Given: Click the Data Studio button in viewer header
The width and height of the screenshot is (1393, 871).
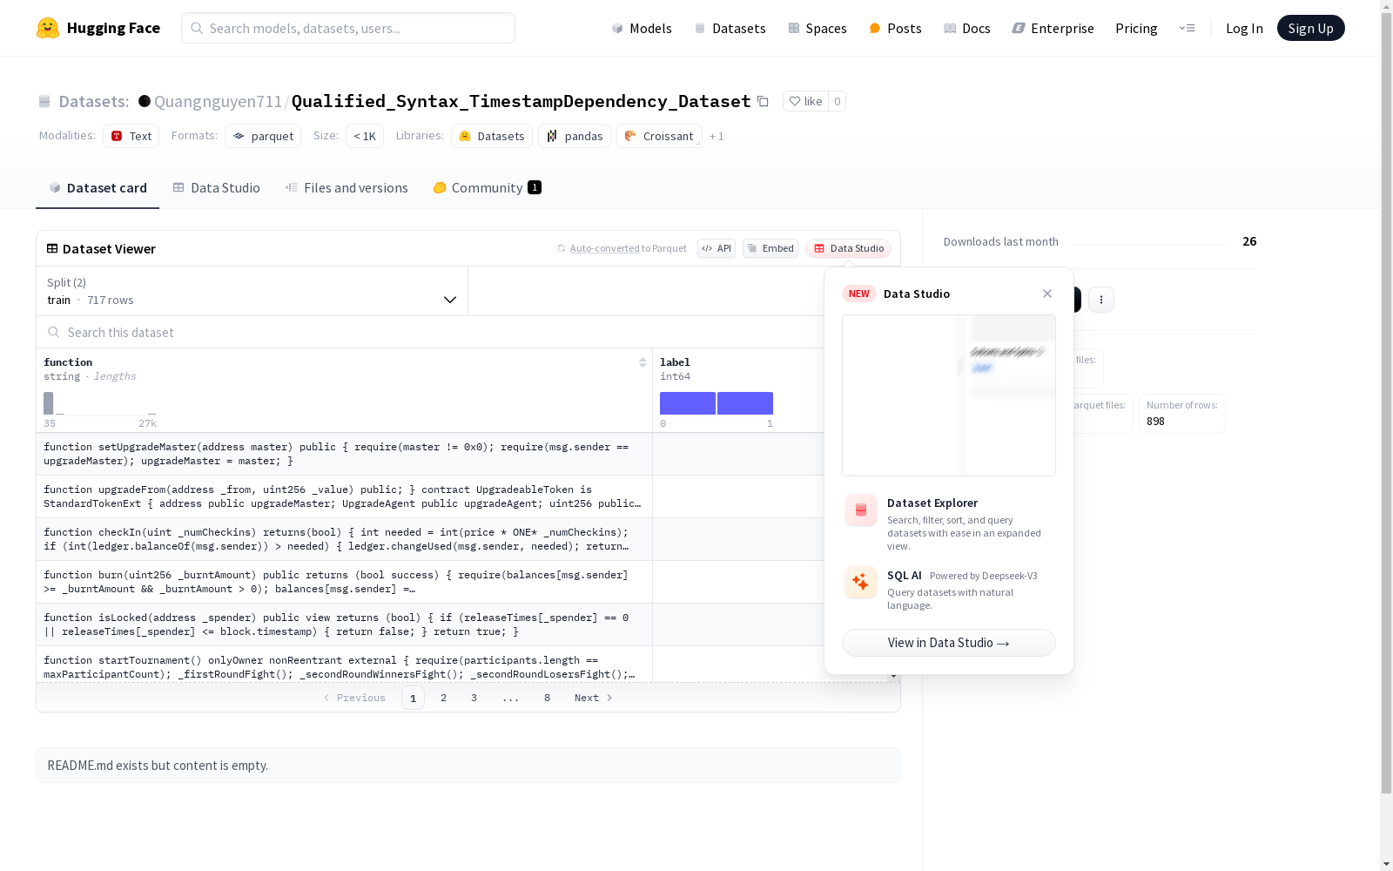Looking at the screenshot, I should pos(849,248).
